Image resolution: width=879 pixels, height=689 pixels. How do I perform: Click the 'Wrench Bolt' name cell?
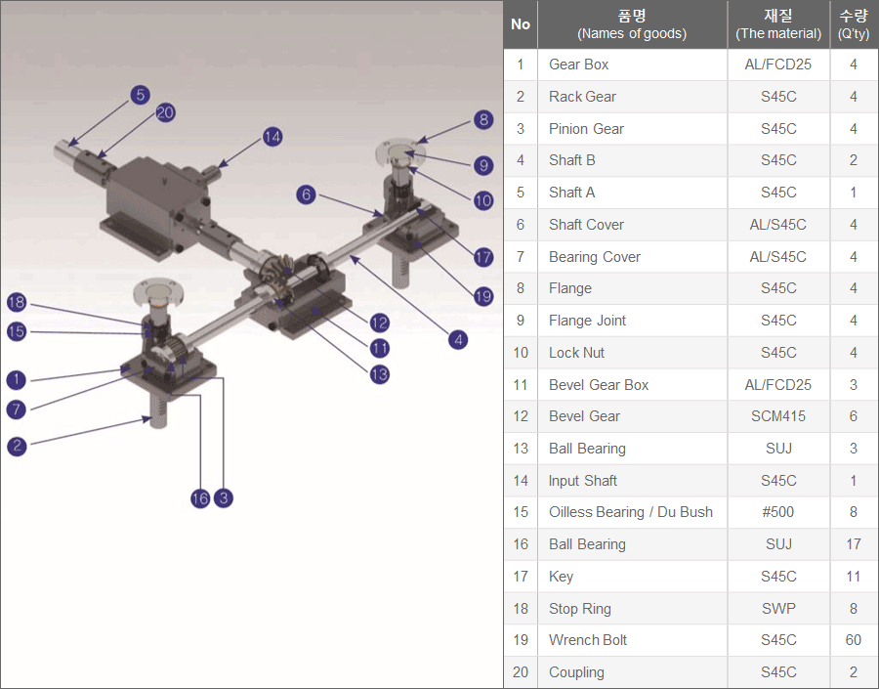click(x=588, y=640)
